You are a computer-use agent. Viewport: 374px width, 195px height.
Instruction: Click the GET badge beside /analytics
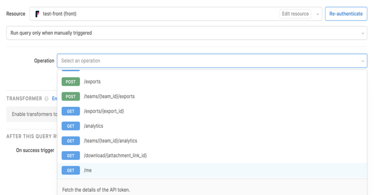[71, 126]
